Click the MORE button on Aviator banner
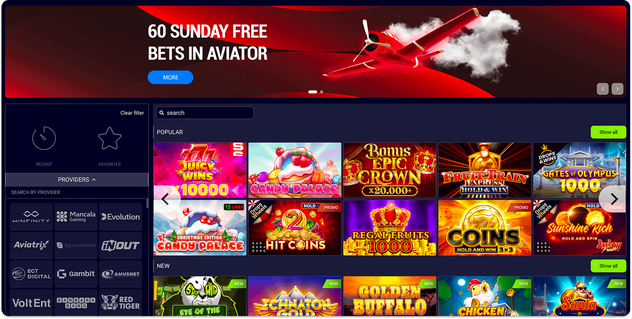This screenshot has width=632, height=319. (170, 77)
